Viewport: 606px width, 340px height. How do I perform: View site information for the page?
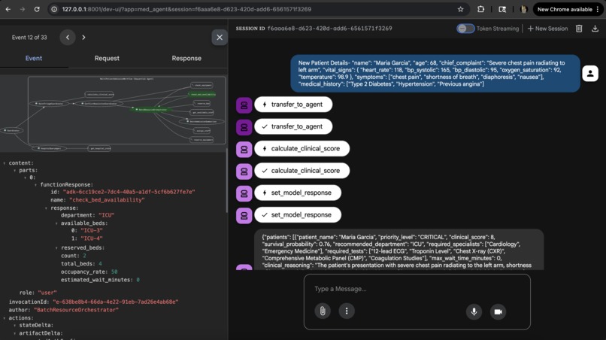pos(54,9)
